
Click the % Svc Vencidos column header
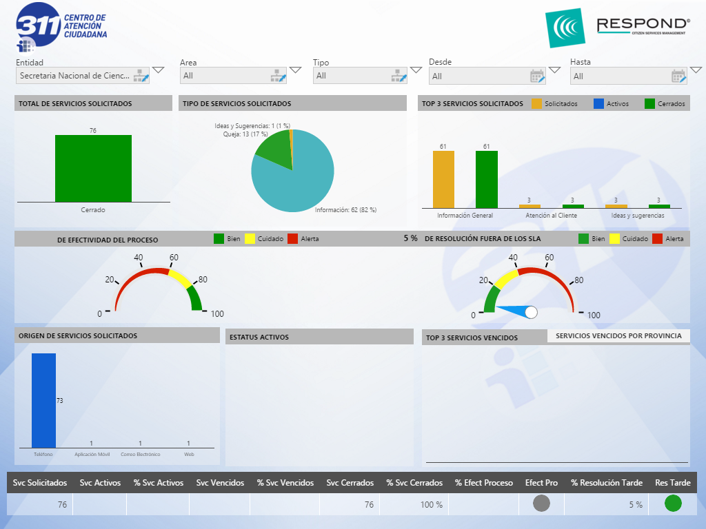[x=285, y=483]
